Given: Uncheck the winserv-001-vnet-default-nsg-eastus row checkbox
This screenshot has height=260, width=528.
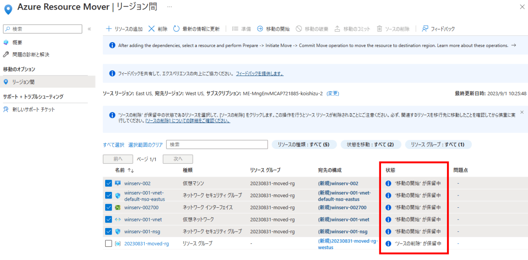Looking at the screenshot, I should tap(109, 195).
